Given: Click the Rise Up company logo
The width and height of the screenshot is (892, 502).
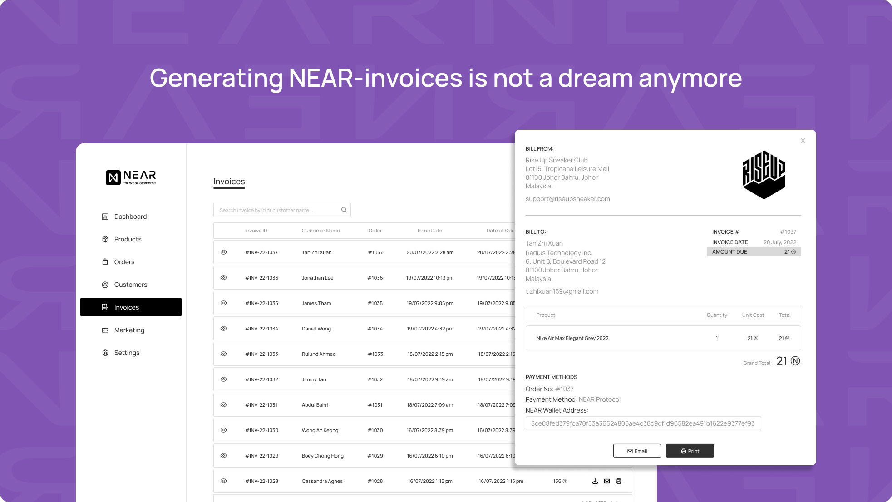Looking at the screenshot, I should 764,175.
